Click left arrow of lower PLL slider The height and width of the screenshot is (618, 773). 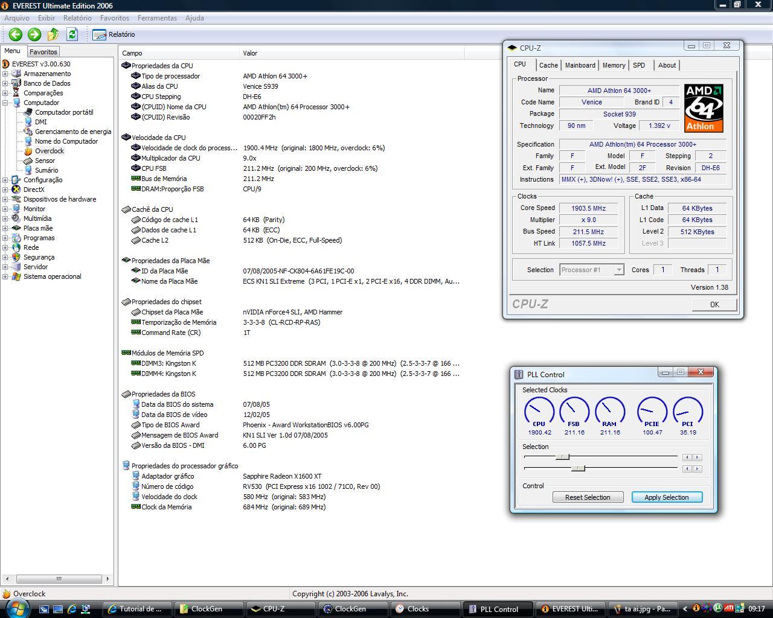pyautogui.click(x=687, y=468)
